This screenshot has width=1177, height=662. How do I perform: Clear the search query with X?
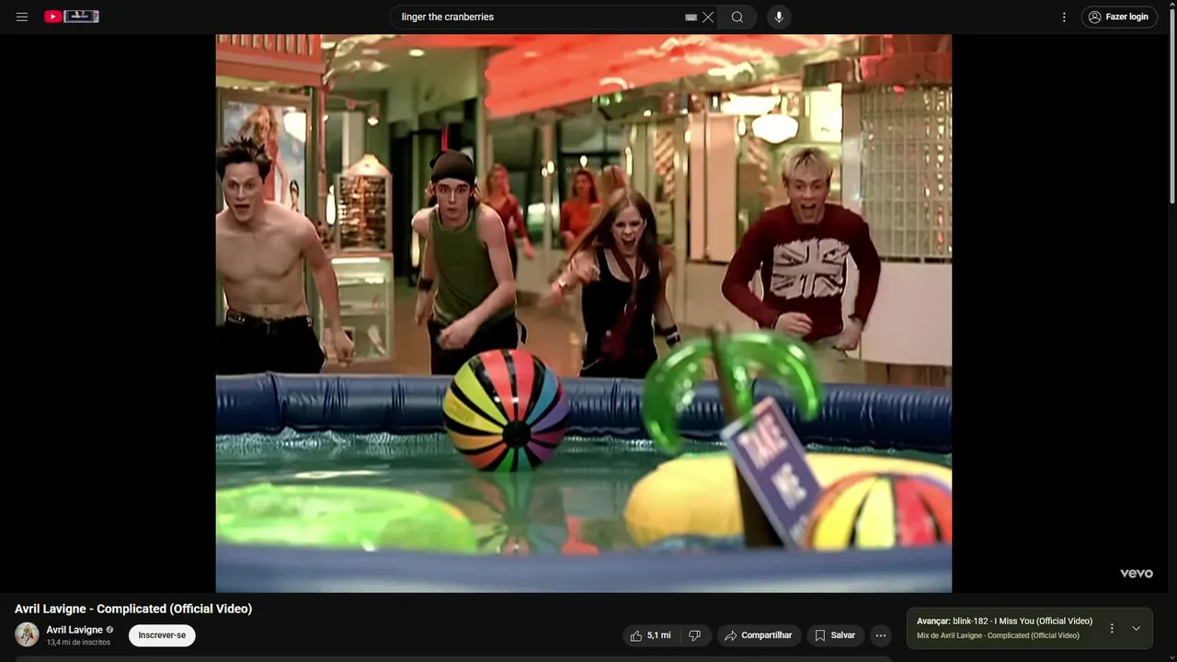tap(708, 17)
